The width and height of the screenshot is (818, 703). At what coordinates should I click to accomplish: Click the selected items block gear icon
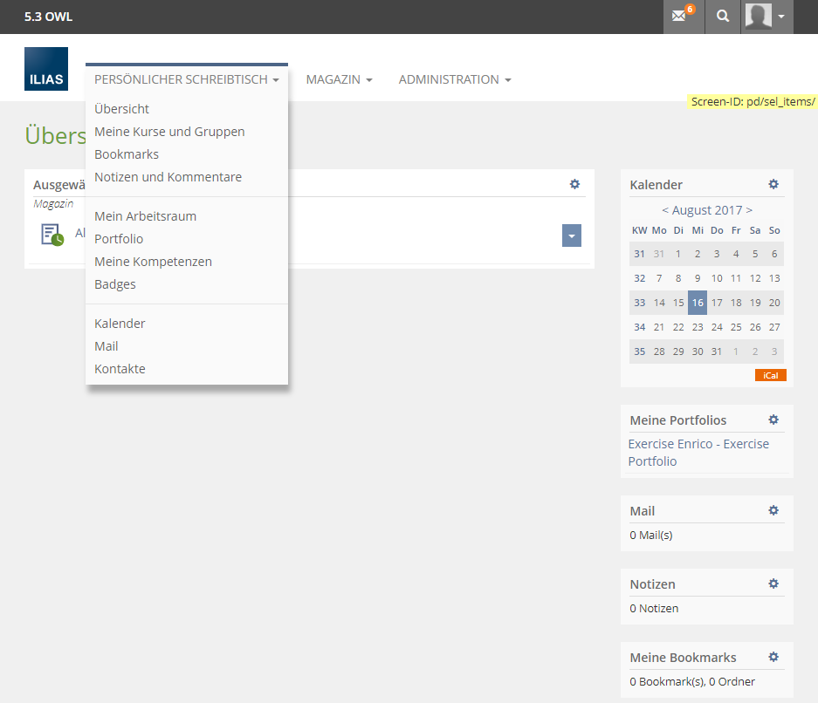[x=574, y=184]
